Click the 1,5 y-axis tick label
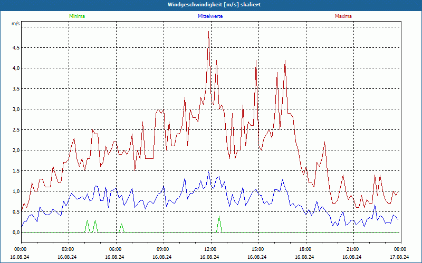Viewport: 422px width, 263px height. point(16,171)
